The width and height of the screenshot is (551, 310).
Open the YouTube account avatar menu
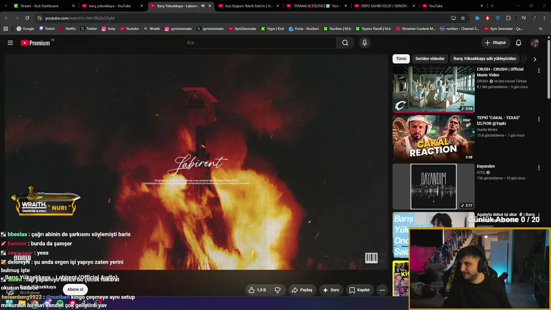coord(535,43)
